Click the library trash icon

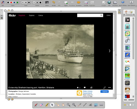pyautogui.click(x=133, y=105)
